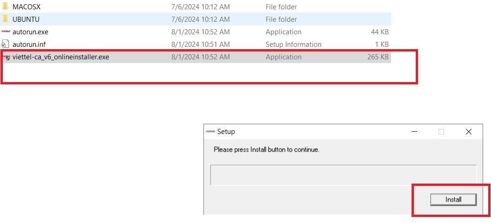Viewport: 491px width, 223px height.
Task: Click the 'Please press Install button' message
Action: tap(266, 150)
